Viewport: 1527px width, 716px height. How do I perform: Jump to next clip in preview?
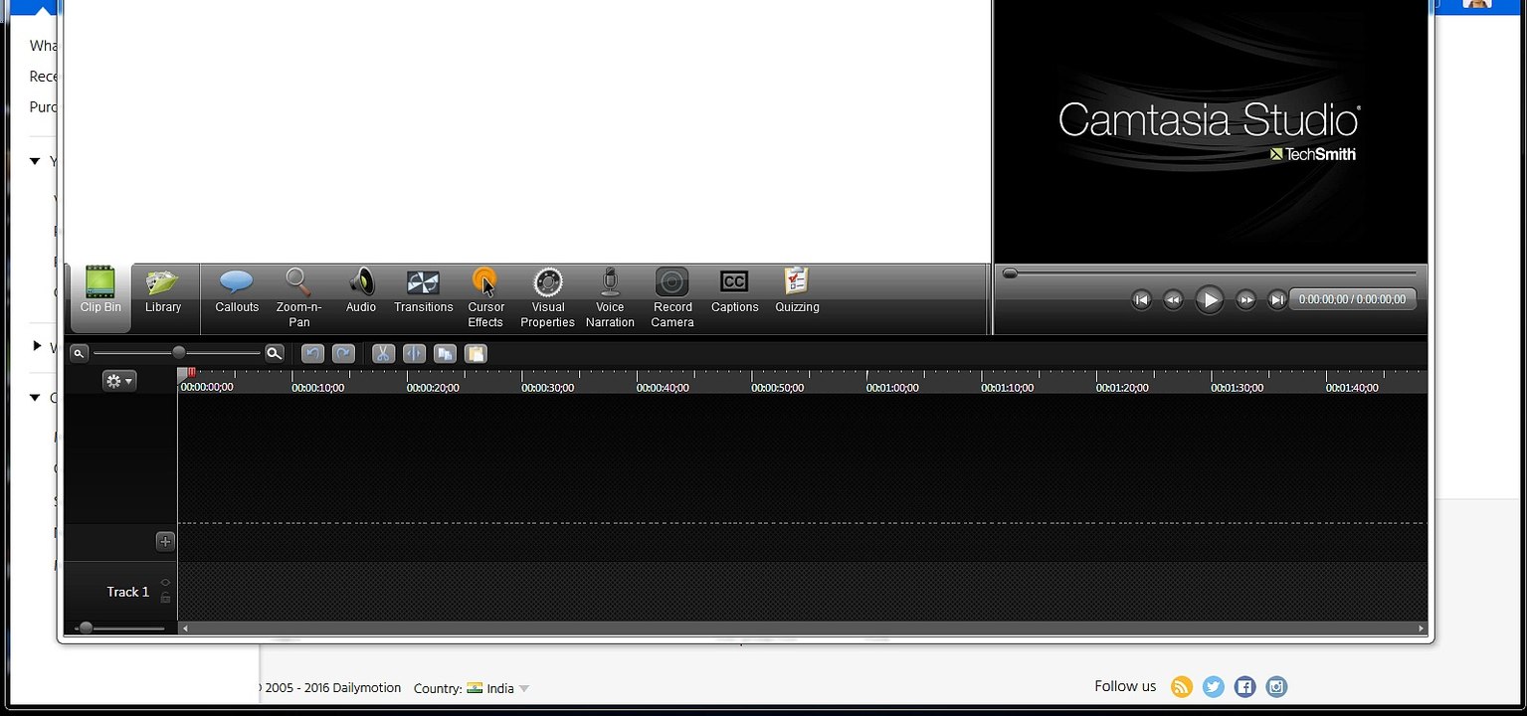click(1277, 299)
